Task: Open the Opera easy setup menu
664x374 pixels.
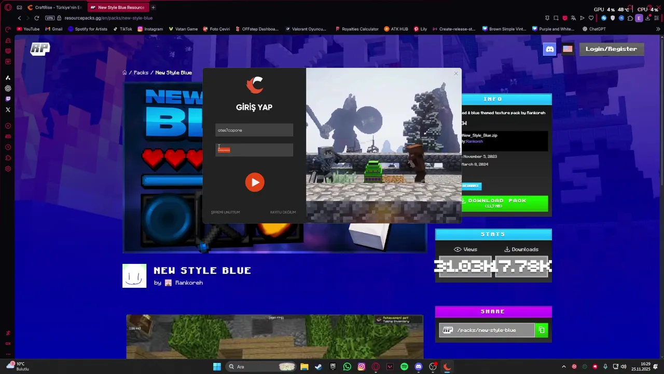Action: pyautogui.click(x=657, y=18)
